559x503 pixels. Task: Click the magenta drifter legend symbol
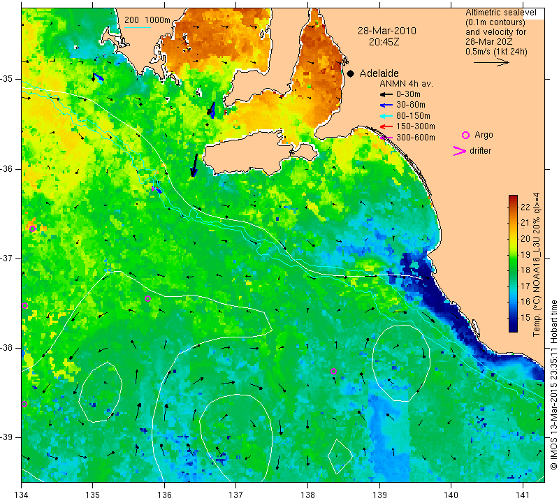[x=460, y=151]
